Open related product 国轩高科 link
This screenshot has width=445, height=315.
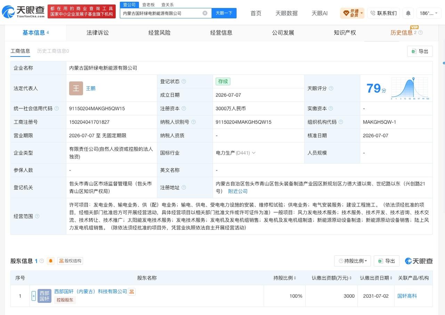coord(407,296)
